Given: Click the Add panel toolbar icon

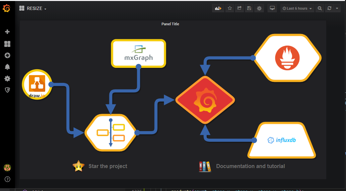Looking at the screenshot, I should [x=218, y=8].
